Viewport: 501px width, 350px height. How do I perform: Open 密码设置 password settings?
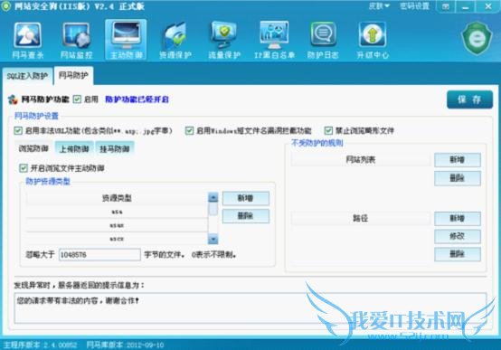tap(414, 6)
